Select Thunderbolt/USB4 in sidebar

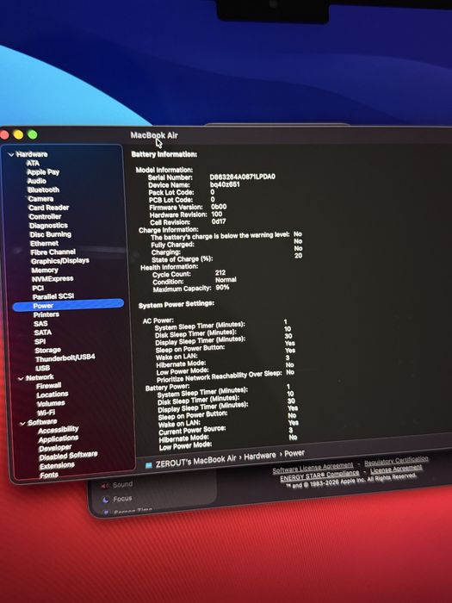(65, 358)
